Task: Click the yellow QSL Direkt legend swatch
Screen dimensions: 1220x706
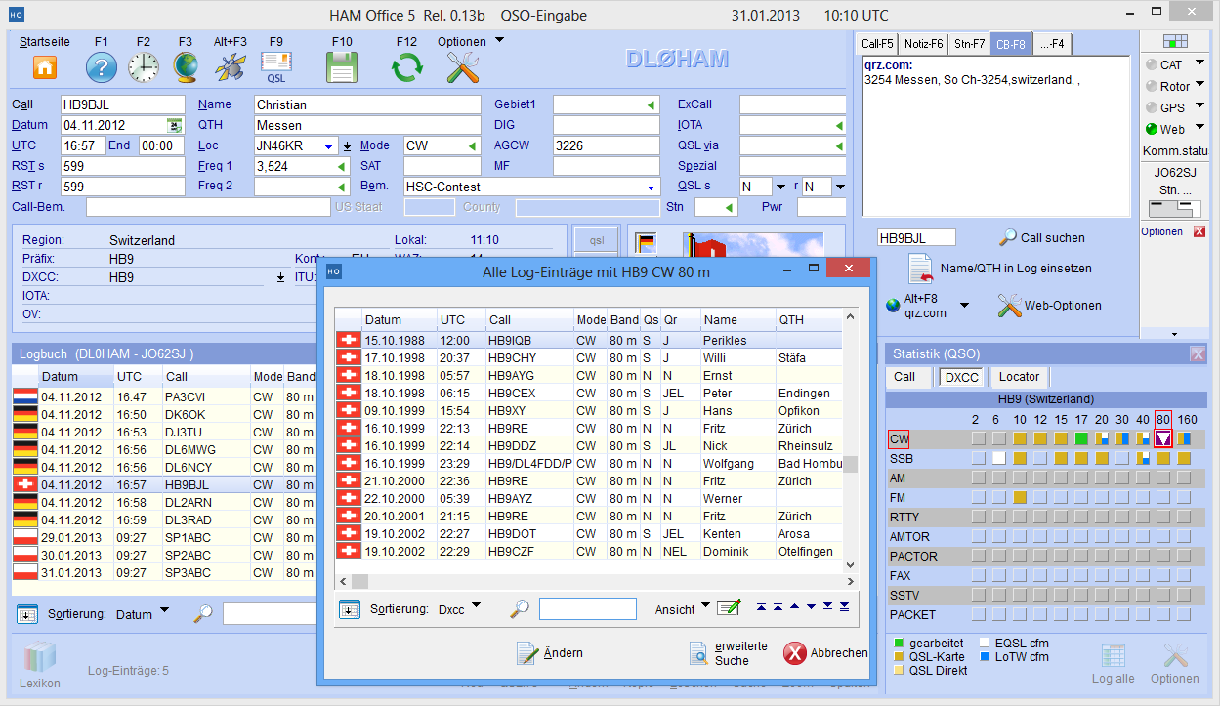Action: 899,671
